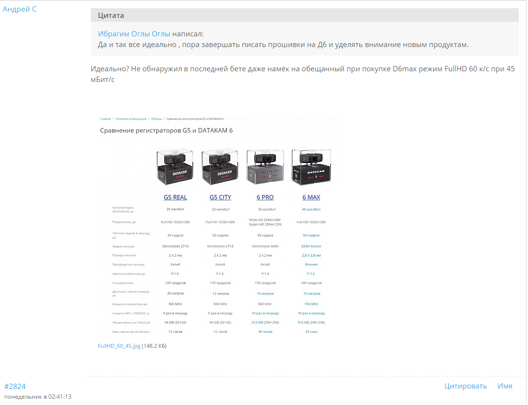
Task: Select Полезная информация breadcrumb item
Action: pos(131,118)
